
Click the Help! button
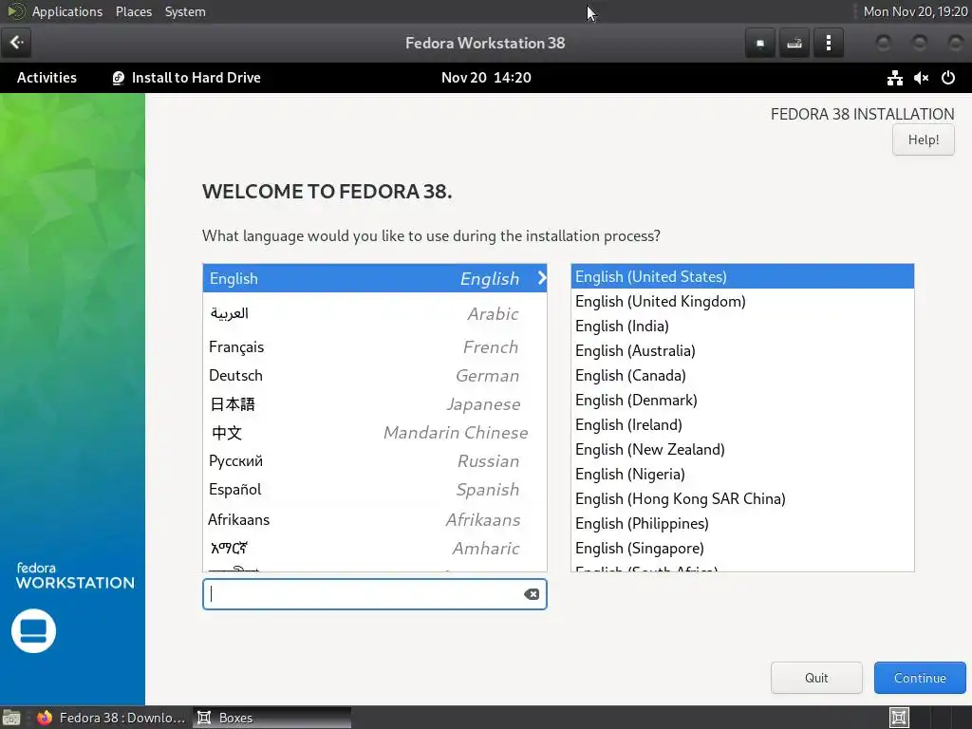[923, 140]
